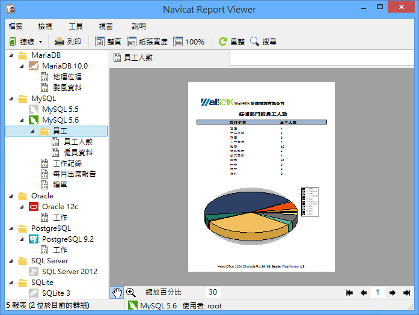Collapse the PostgreSQL folder
The height and width of the screenshot is (315, 419).
click(11, 228)
